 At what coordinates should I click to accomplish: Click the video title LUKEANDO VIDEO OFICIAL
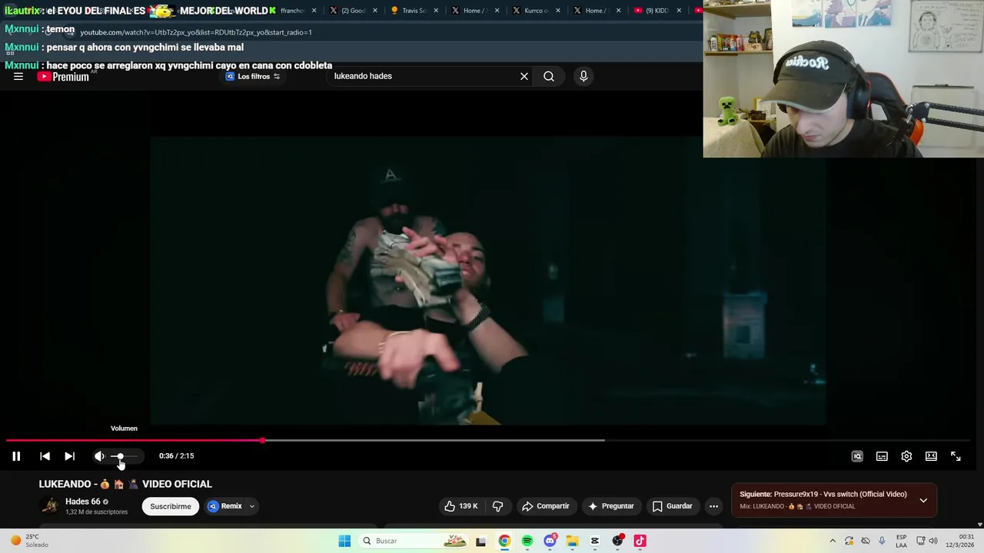[x=125, y=484]
